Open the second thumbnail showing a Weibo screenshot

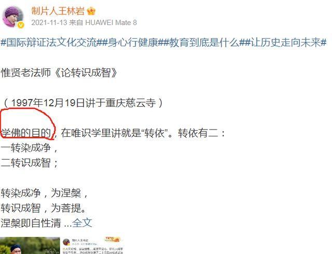tap(92, 246)
